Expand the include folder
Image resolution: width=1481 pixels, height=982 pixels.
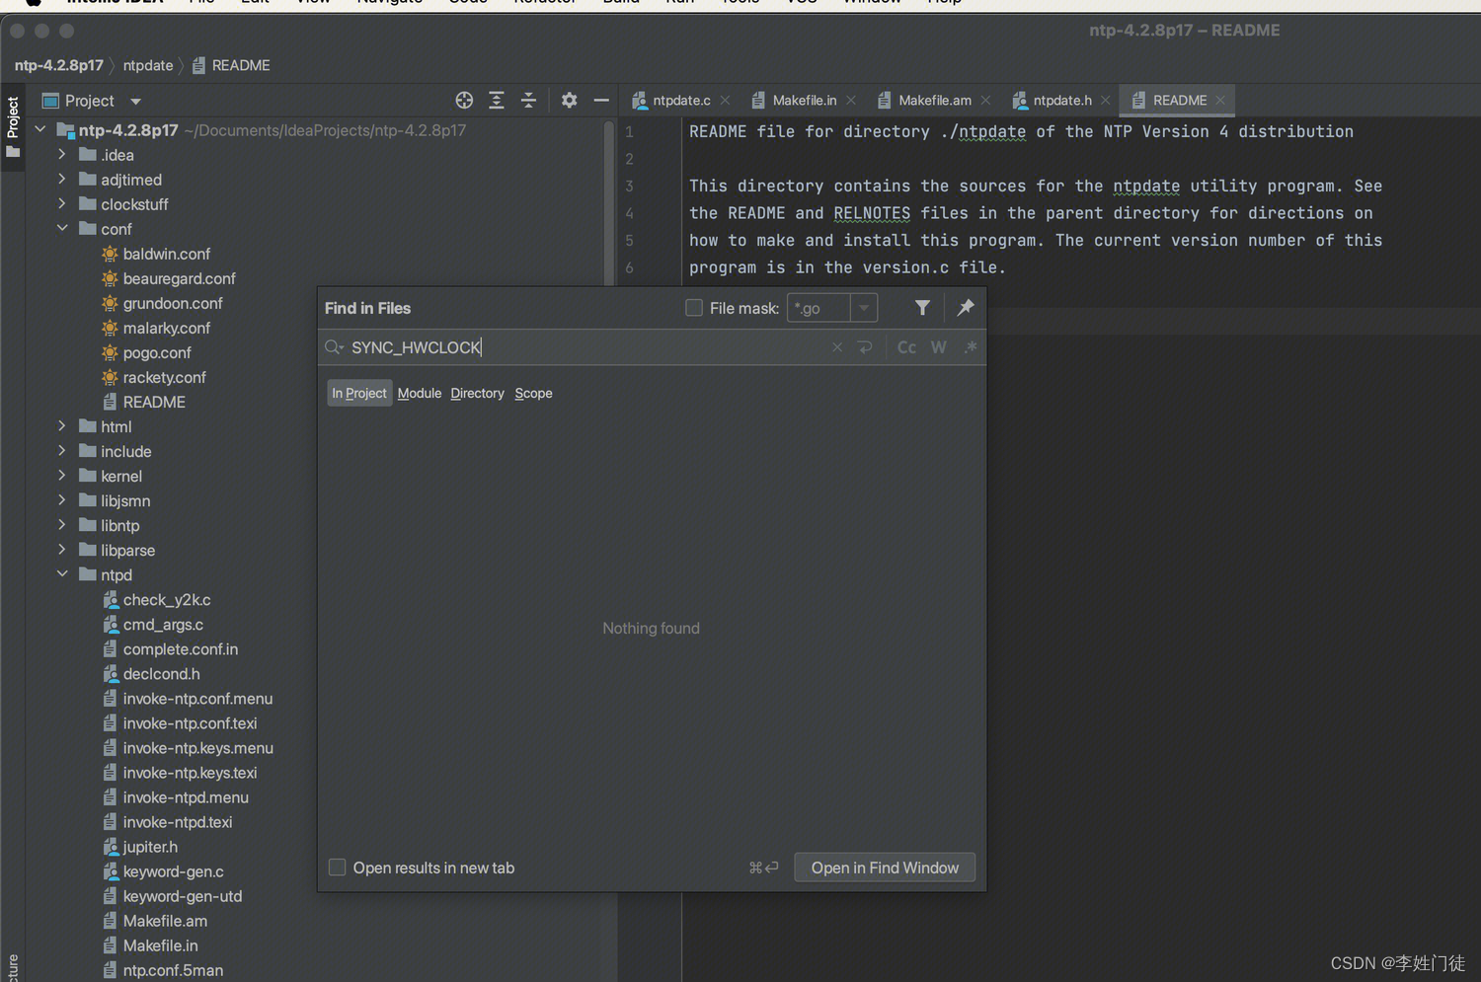pyautogui.click(x=62, y=451)
